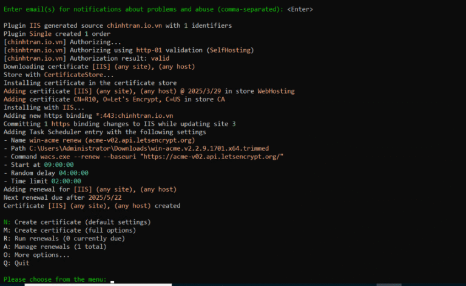The width and height of the screenshot is (466, 286).
Task: Click the 'Adding renewal for [IIS]' line
Action: [x=90, y=189]
